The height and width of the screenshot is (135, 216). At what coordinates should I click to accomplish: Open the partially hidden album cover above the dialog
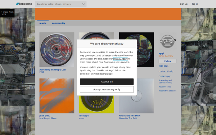96,36
